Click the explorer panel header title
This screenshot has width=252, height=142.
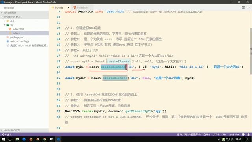tap(9, 8)
